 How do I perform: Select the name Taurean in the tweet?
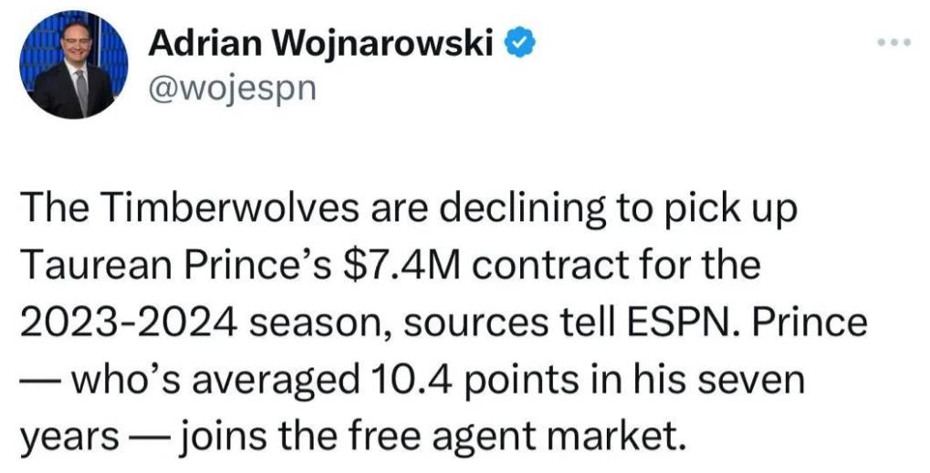coord(98,266)
